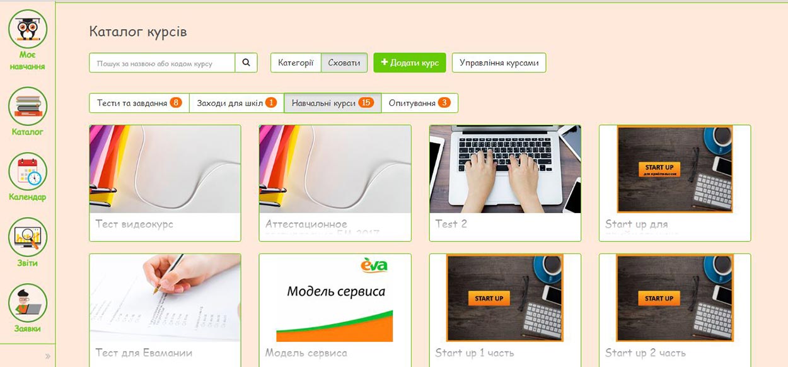
Task: Switch to Заходи для шкіл tab
Action: (236, 103)
